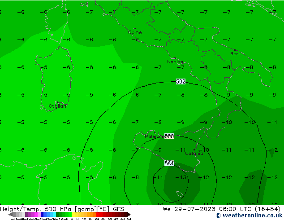
Task: Select the Cagliari city label
Action: [x=57, y=106]
